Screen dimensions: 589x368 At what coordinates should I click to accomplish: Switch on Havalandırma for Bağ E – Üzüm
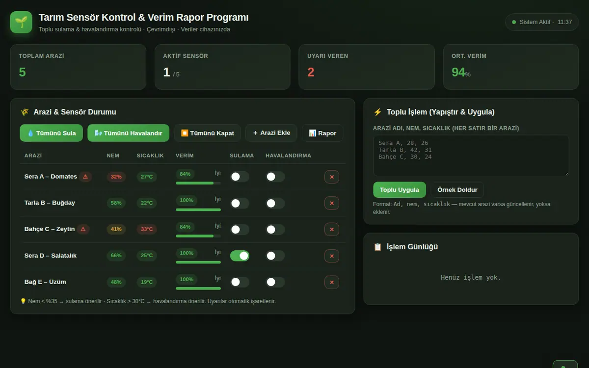[275, 282]
